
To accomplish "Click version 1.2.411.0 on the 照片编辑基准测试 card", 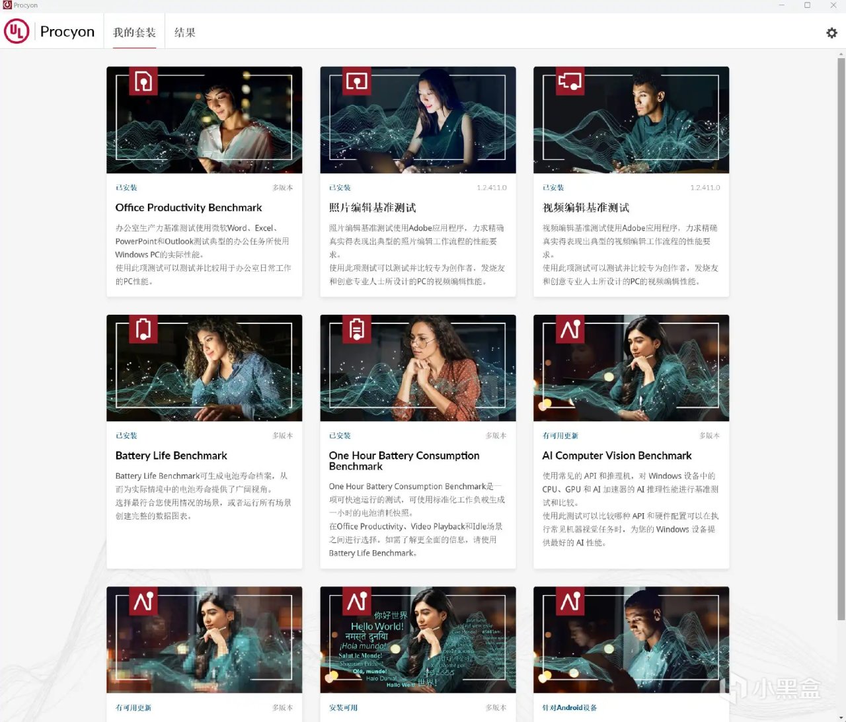I will pyautogui.click(x=492, y=188).
